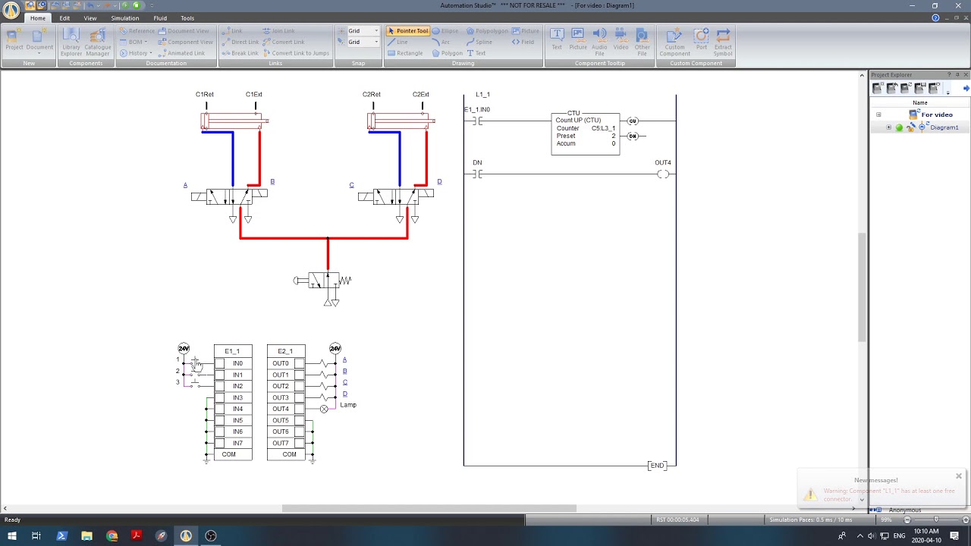971x546 pixels.
Task: Select the Break Link tool
Action: [240, 53]
